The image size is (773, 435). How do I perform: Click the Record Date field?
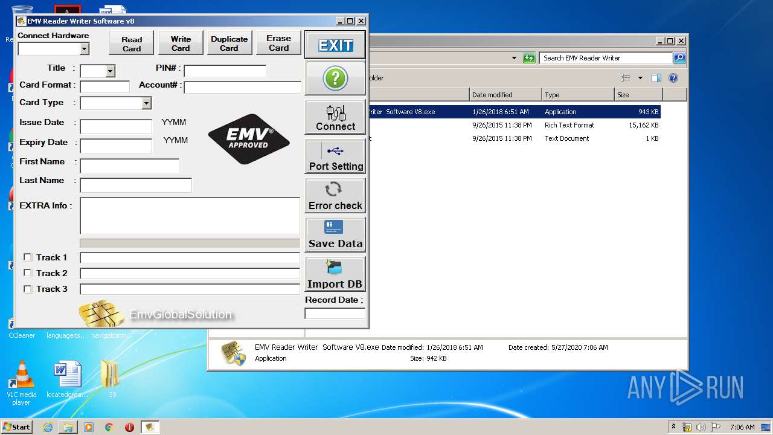[335, 313]
